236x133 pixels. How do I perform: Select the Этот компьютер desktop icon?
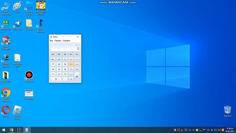6,8
